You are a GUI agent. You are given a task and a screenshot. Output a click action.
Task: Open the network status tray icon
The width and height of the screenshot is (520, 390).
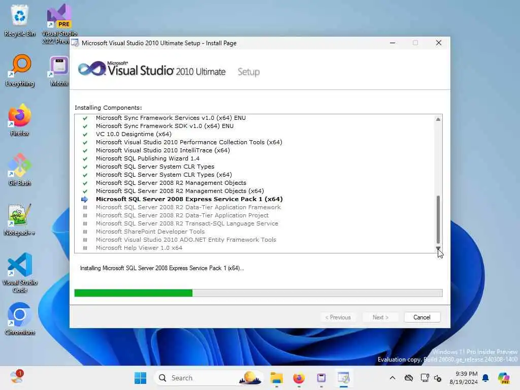[x=425, y=378]
